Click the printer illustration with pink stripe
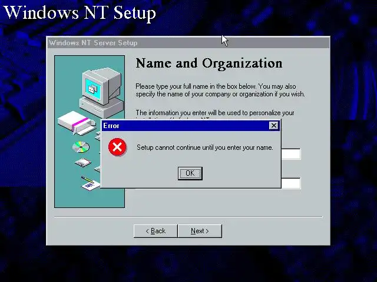 77,123
